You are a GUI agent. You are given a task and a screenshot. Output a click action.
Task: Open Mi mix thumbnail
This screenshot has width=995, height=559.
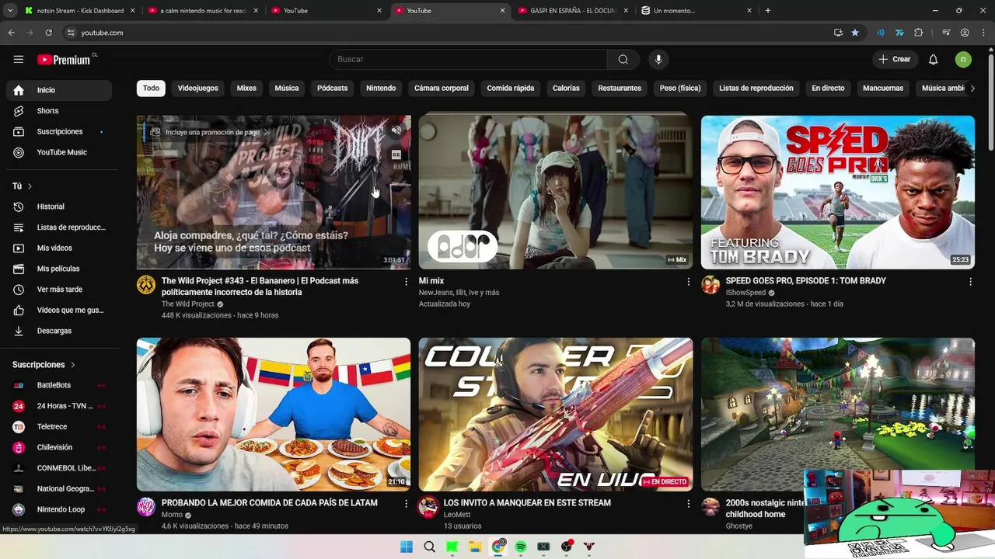tap(556, 193)
